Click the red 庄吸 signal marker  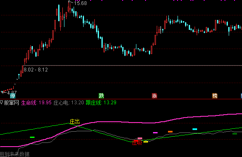(x=137, y=142)
